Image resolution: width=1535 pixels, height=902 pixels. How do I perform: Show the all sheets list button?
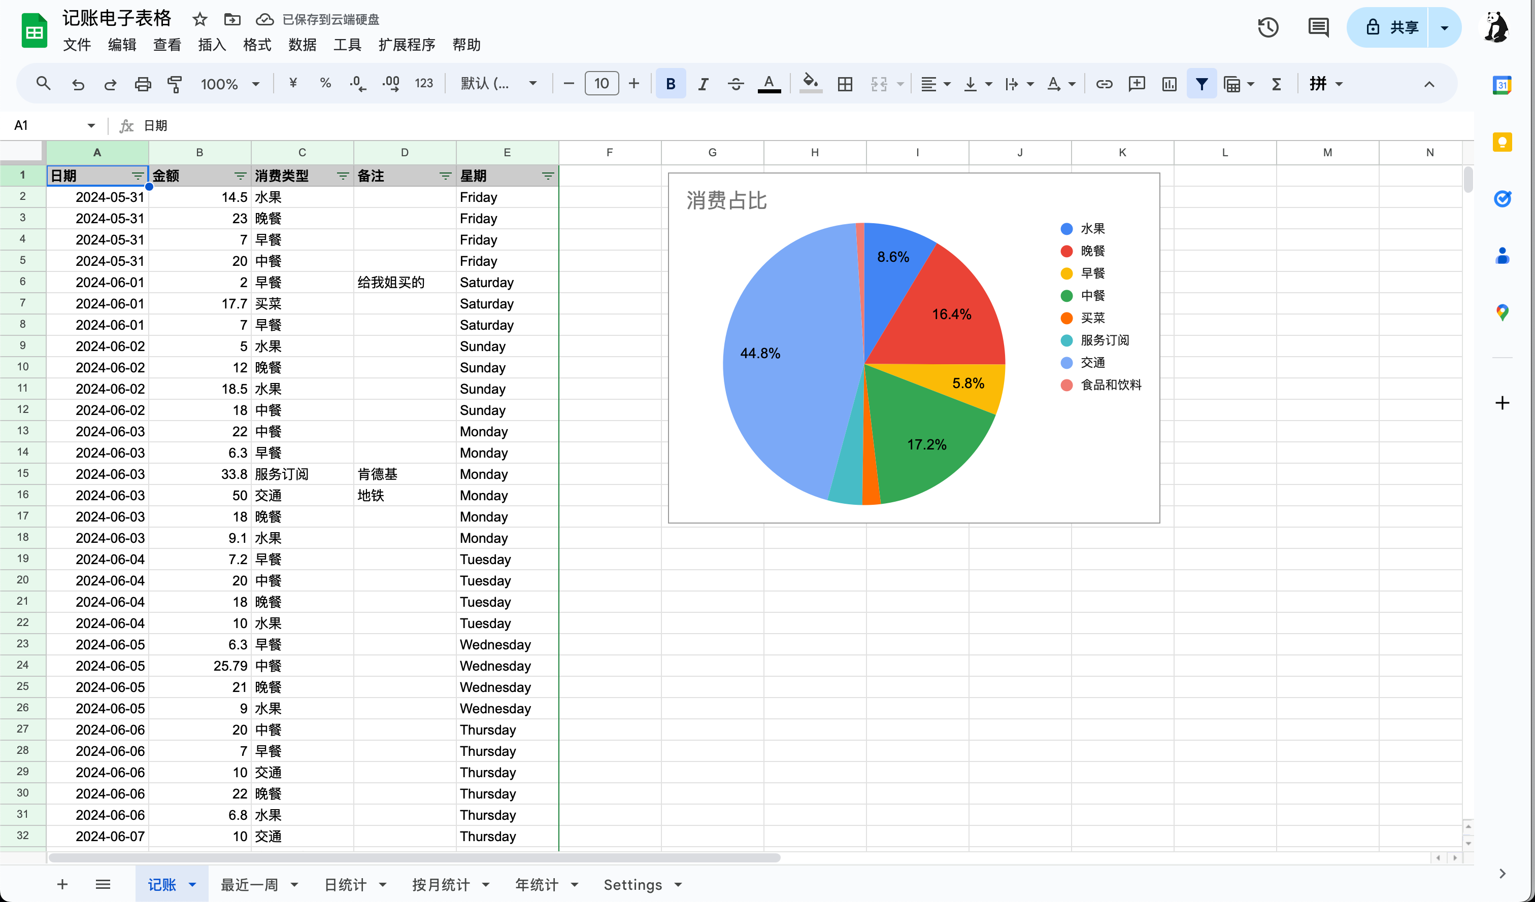[103, 884]
